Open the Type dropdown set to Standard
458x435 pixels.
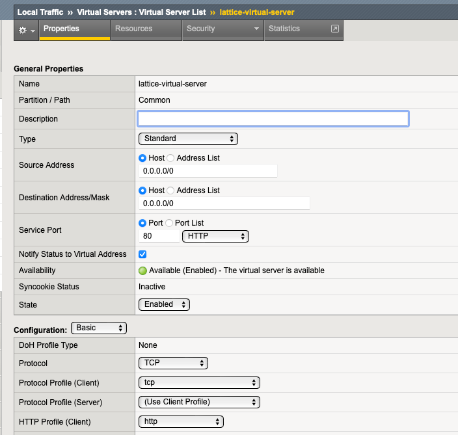(x=188, y=138)
